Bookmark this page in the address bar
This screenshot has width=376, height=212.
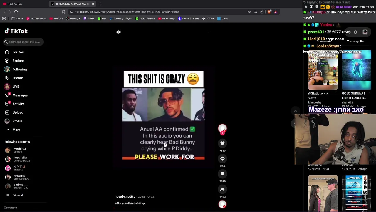point(63,12)
